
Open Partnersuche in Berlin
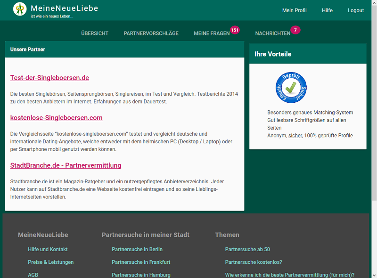pos(137,249)
